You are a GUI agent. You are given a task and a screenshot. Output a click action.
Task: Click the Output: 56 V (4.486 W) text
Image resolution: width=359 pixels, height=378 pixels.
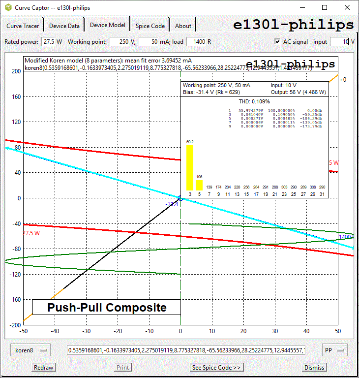coord(299,93)
